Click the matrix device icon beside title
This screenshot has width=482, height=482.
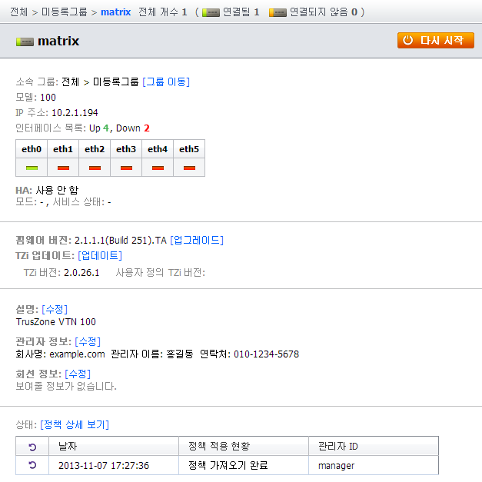click(x=25, y=42)
